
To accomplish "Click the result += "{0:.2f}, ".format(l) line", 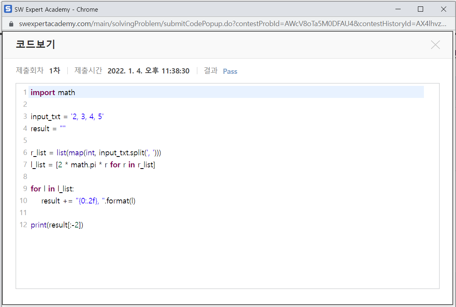I will tap(88, 201).
